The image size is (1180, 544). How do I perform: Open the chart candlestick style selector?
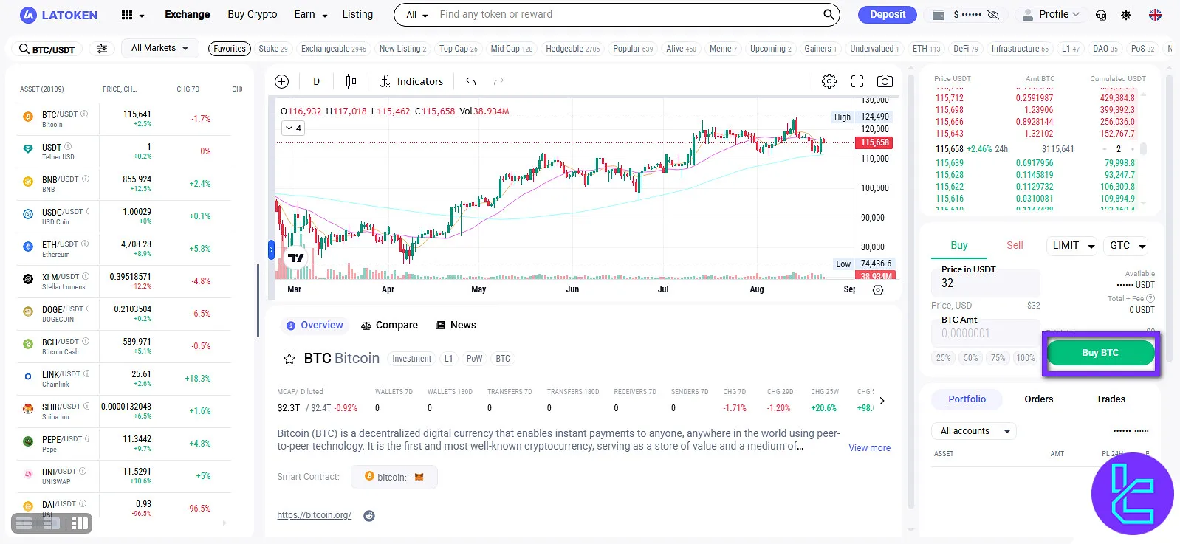351,81
